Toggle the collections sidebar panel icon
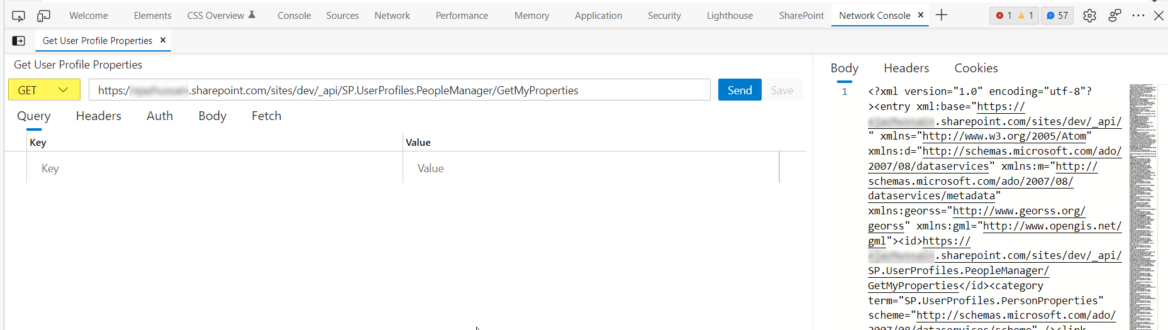The width and height of the screenshot is (1168, 330). 19,41
